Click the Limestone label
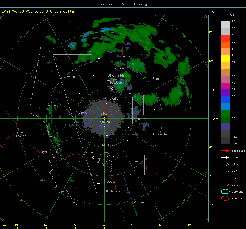Screen dimensions: 246x229 [52, 105]
